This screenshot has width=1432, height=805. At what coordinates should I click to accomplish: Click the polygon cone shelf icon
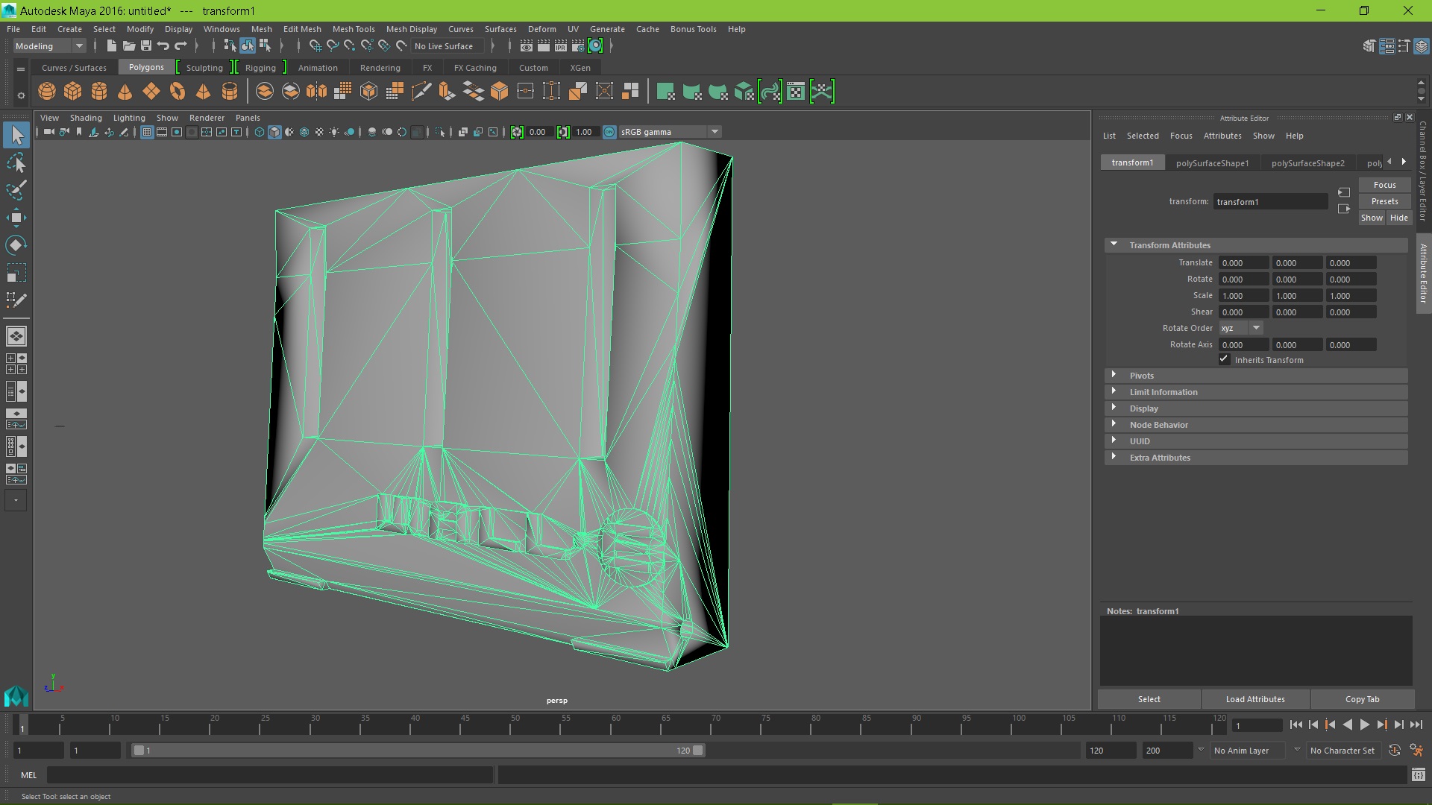(x=125, y=92)
